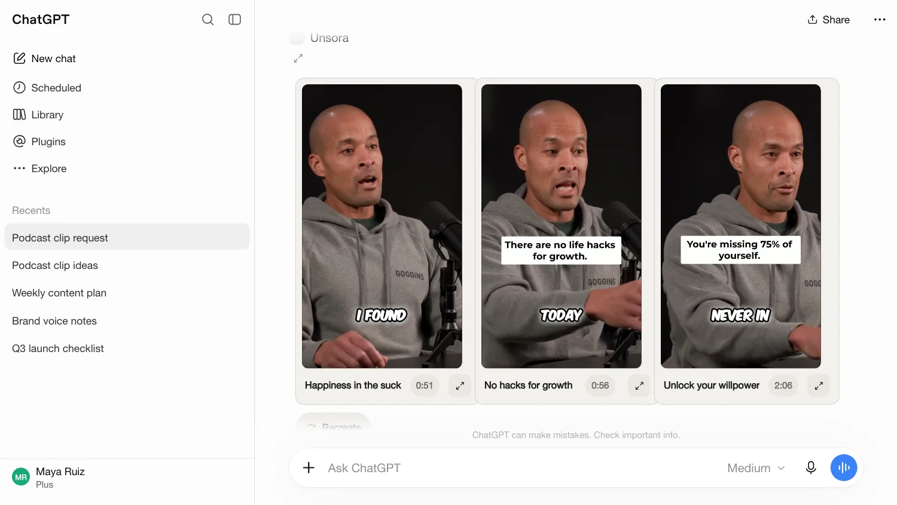Expand the Unlock your willpower clip
Viewport: 897px width, 505px height.
tap(819, 385)
